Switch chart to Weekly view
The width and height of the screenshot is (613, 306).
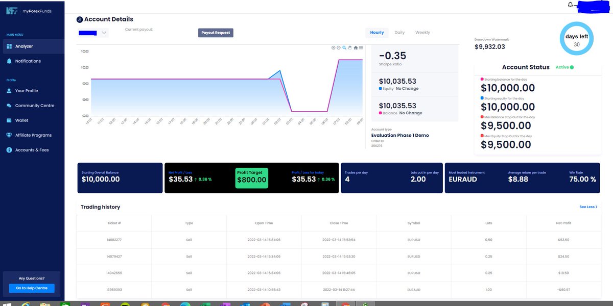[x=422, y=33]
